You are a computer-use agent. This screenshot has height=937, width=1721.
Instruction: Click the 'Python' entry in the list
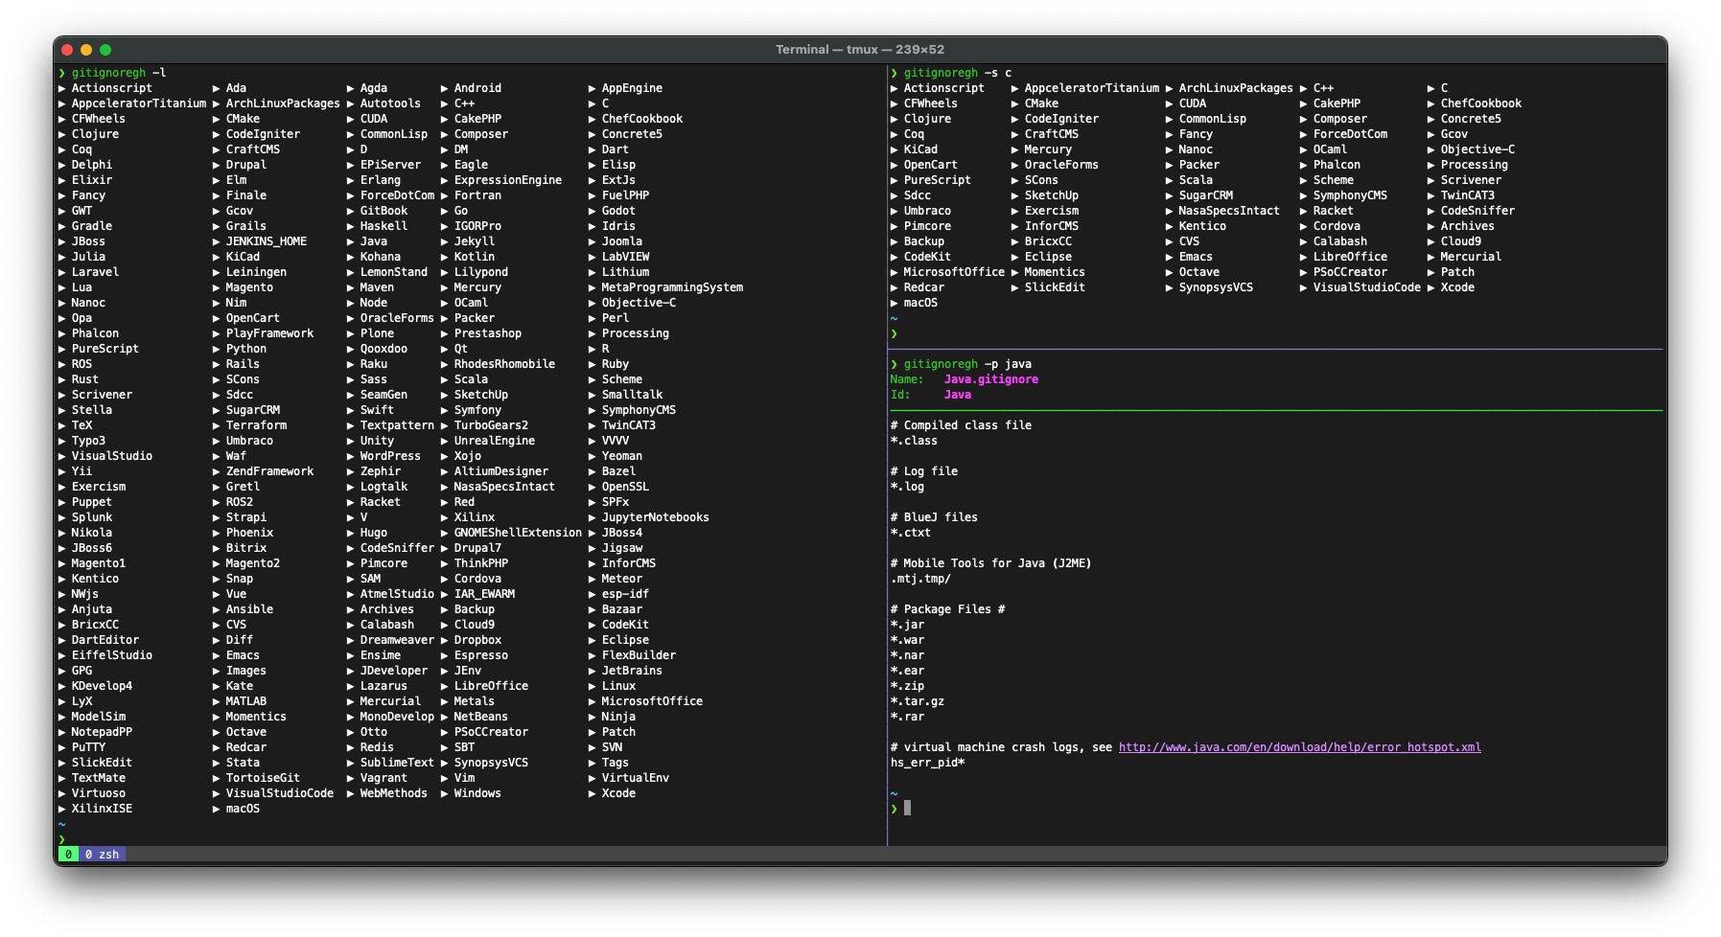pyautogui.click(x=246, y=349)
